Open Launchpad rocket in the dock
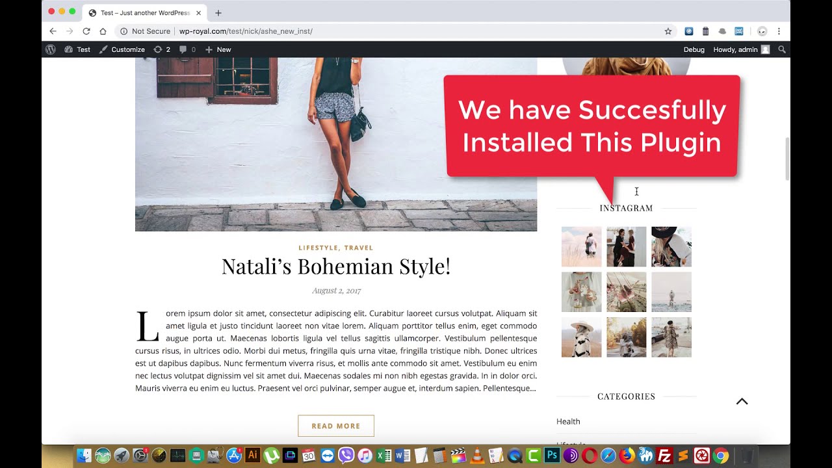 [x=122, y=456]
